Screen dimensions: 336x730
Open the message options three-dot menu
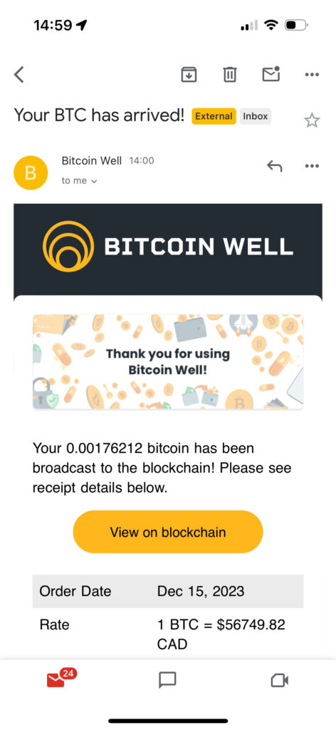(x=312, y=165)
